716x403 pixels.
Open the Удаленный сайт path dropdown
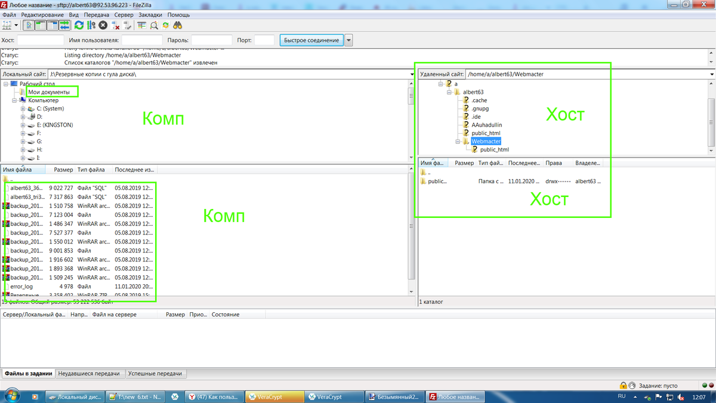711,74
